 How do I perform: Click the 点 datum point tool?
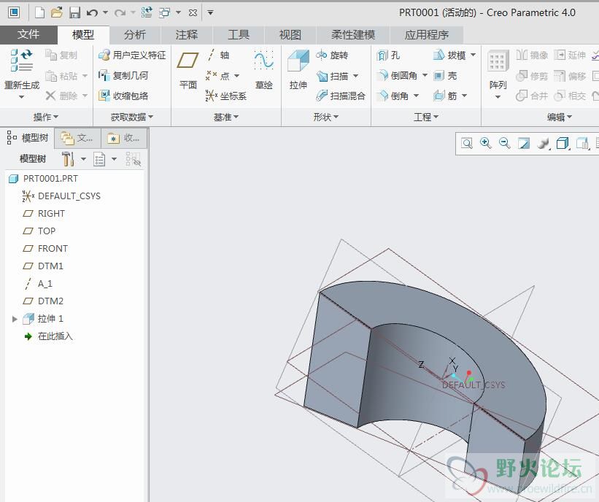tap(217, 76)
